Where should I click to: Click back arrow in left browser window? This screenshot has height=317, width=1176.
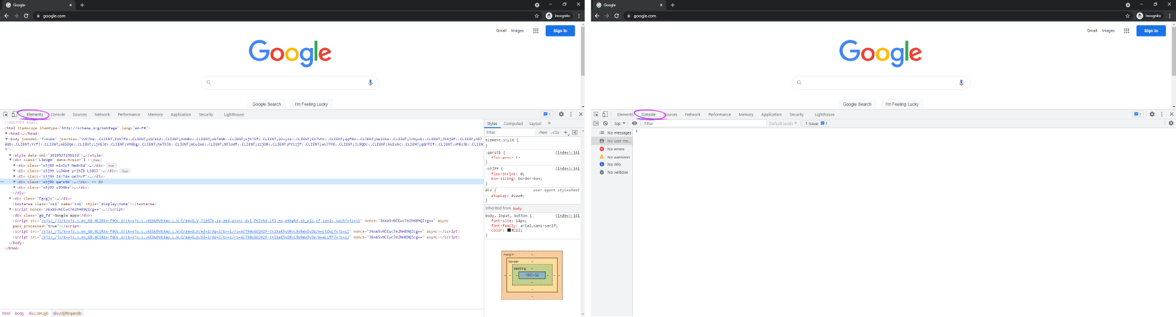point(6,16)
